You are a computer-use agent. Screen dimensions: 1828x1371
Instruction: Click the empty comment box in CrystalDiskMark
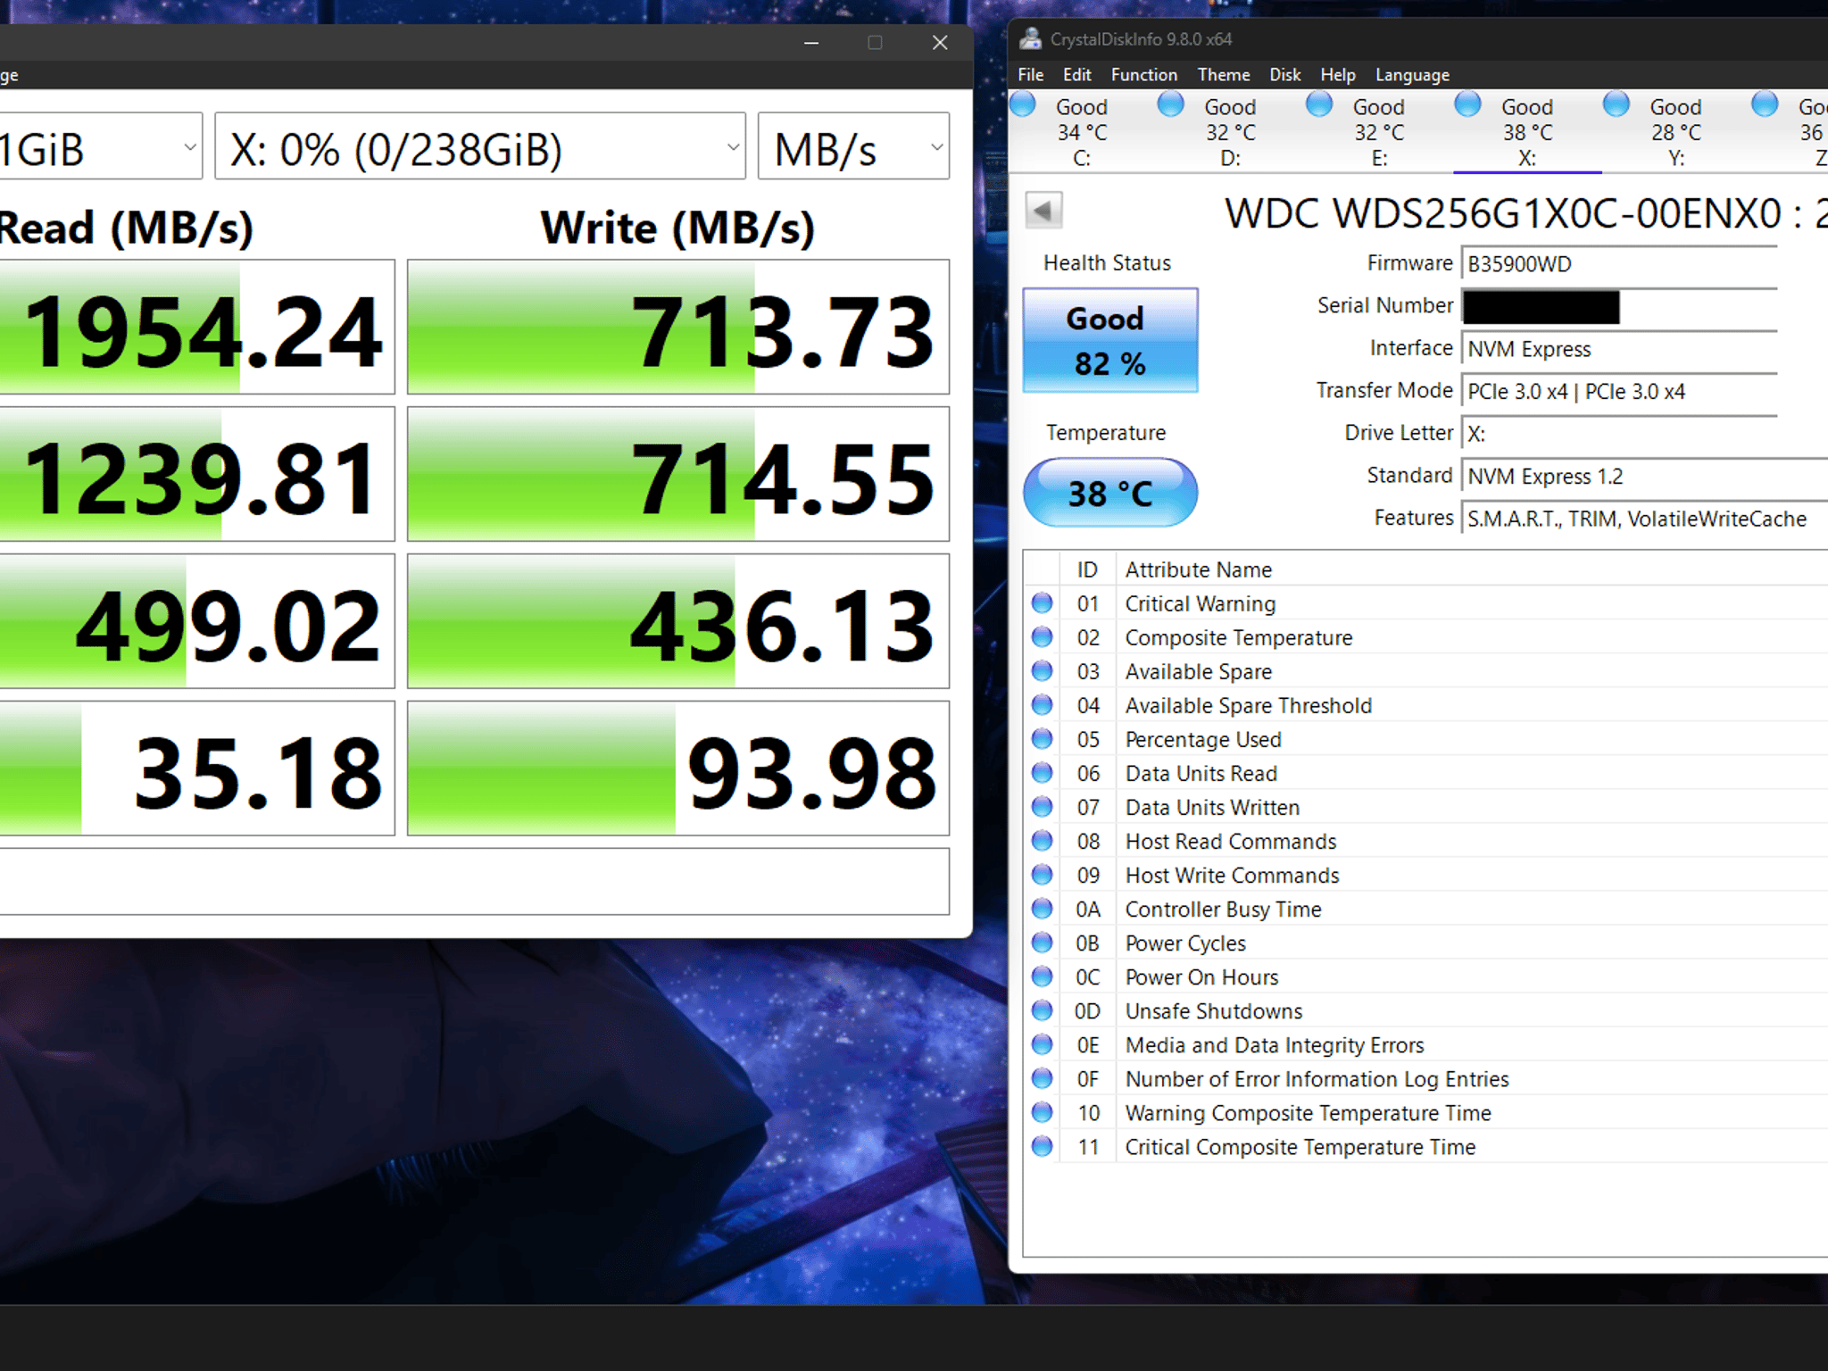(x=475, y=882)
